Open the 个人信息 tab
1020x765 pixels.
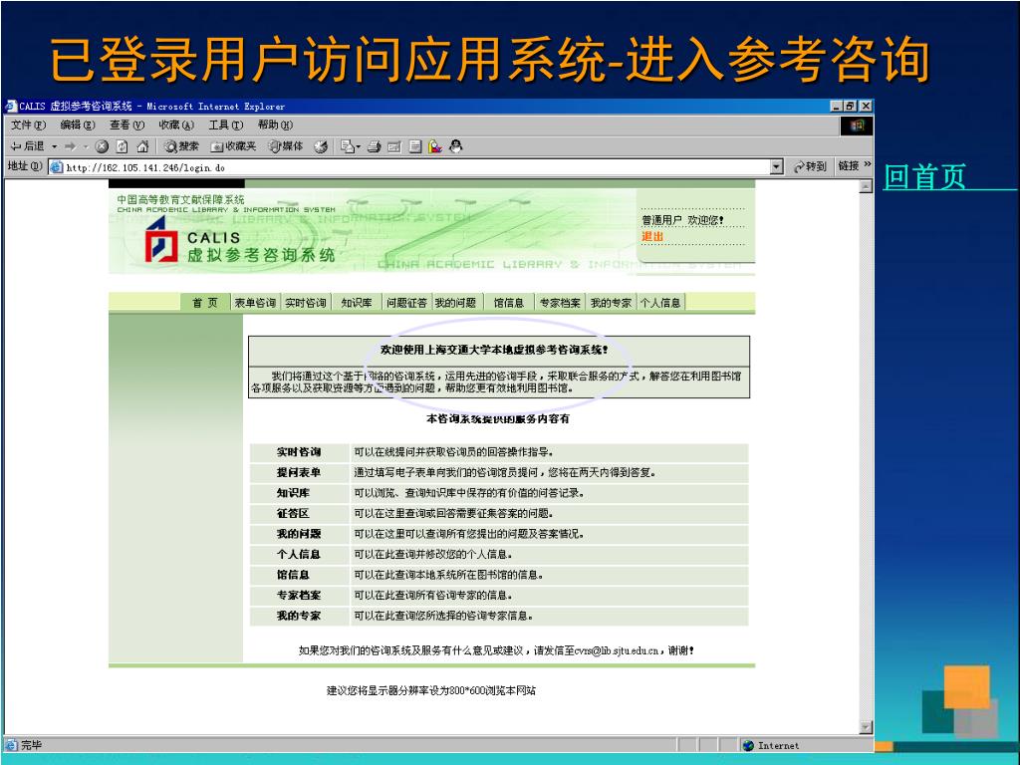(660, 303)
